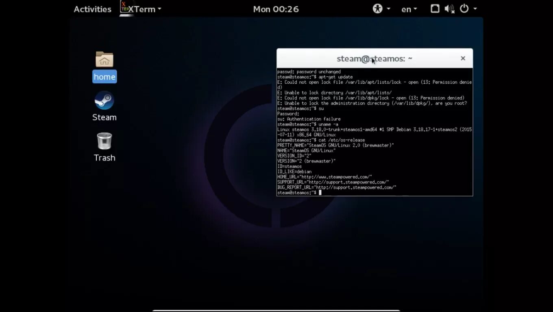Expand the arrow beside the accessibility icon
553x312 pixels.
[389, 9]
